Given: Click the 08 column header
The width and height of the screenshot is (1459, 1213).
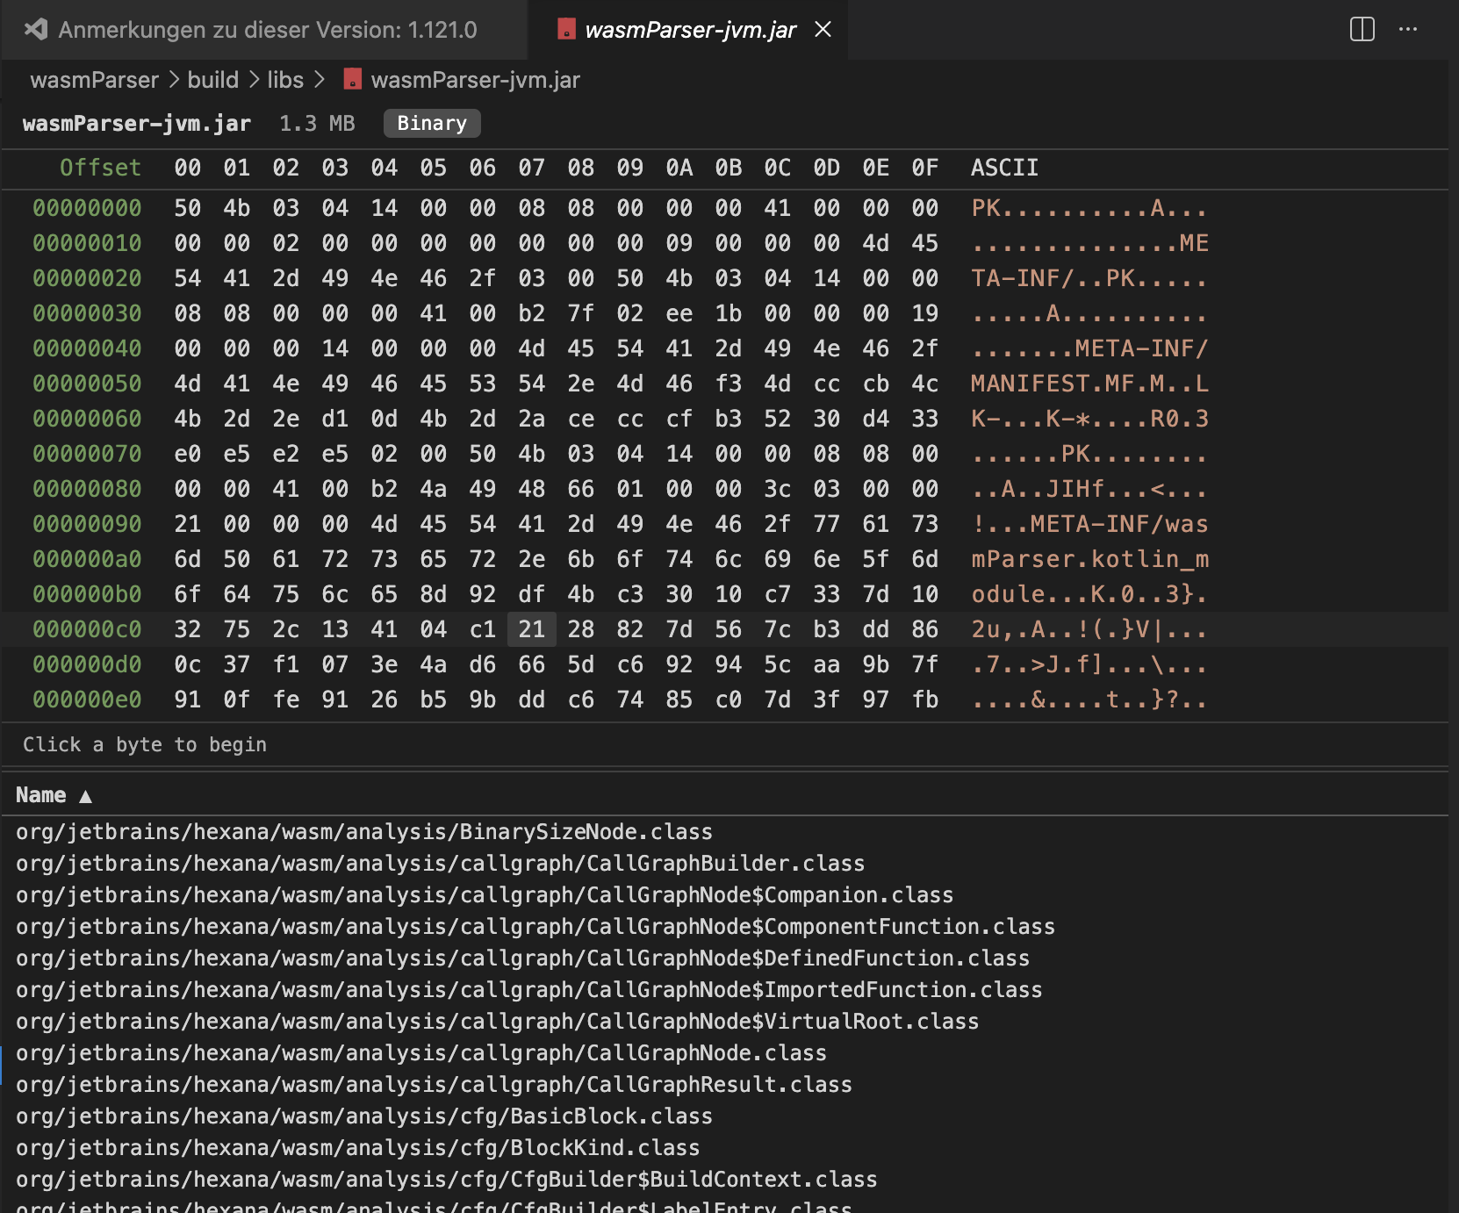Looking at the screenshot, I should (x=581, y=168).
